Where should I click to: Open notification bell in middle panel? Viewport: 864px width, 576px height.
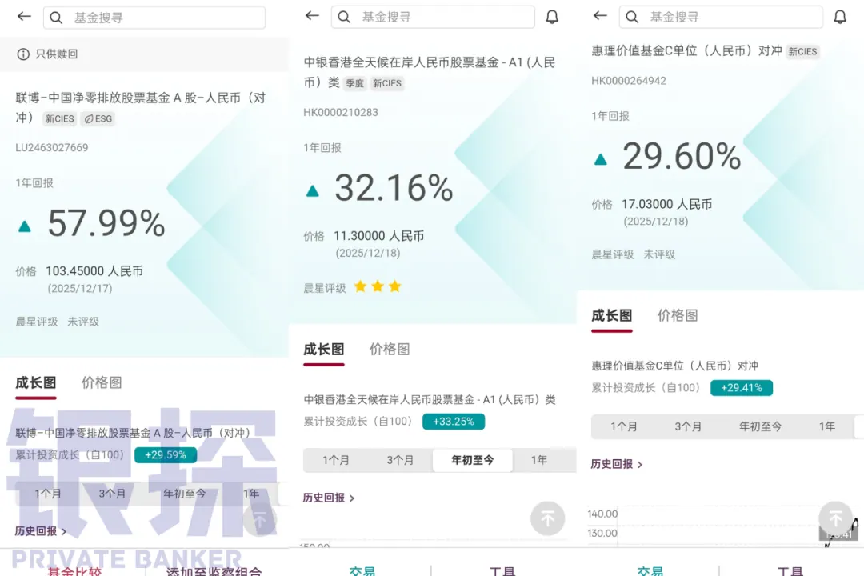pos(552,17)
